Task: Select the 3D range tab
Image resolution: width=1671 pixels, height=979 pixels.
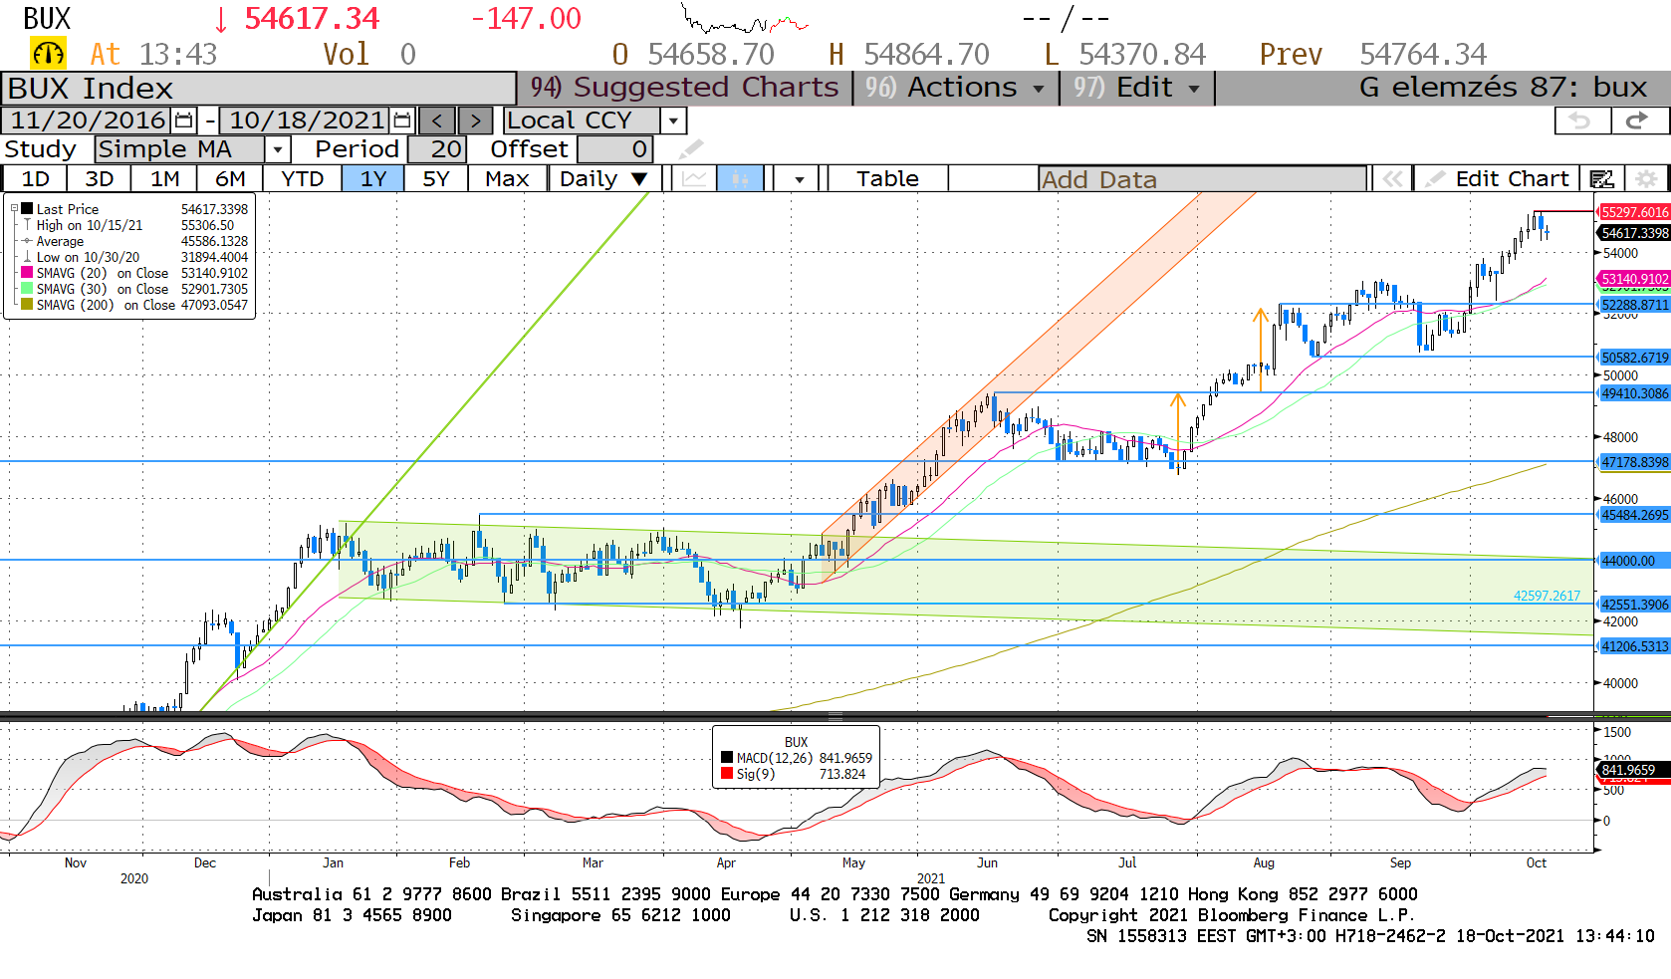Action: pos(99,179)
